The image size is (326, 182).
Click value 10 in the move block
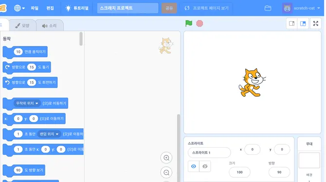point(18,52)
